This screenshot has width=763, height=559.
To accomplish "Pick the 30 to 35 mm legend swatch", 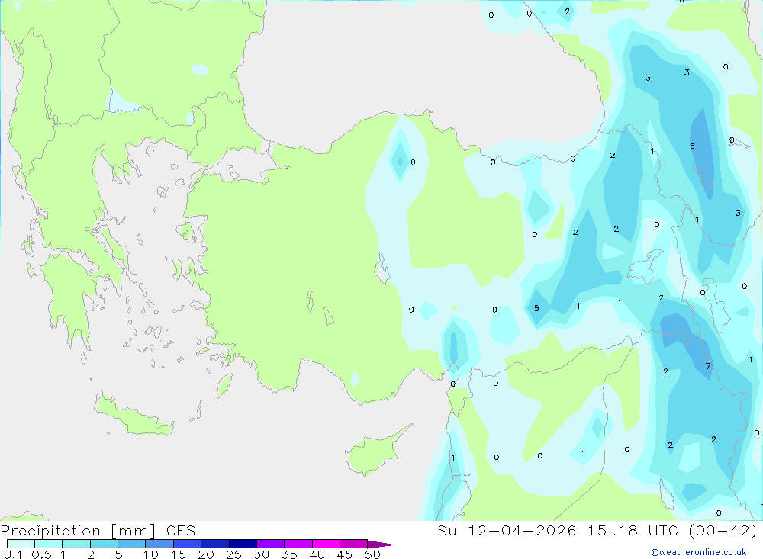I will tap(271, 544).
